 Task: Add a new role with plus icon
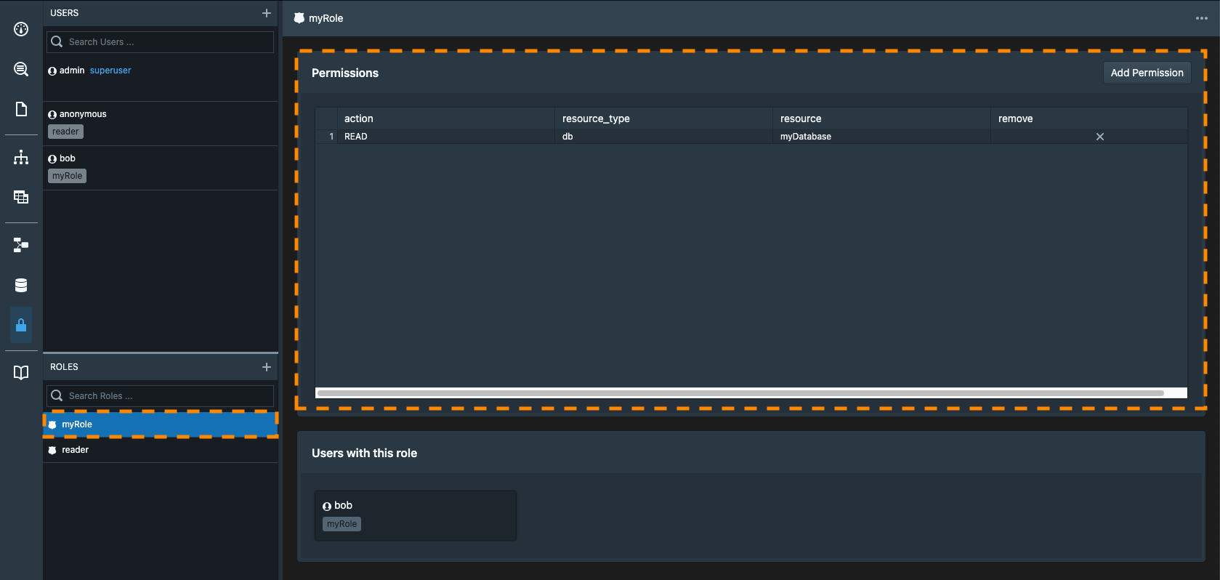(x=266, y=367)
